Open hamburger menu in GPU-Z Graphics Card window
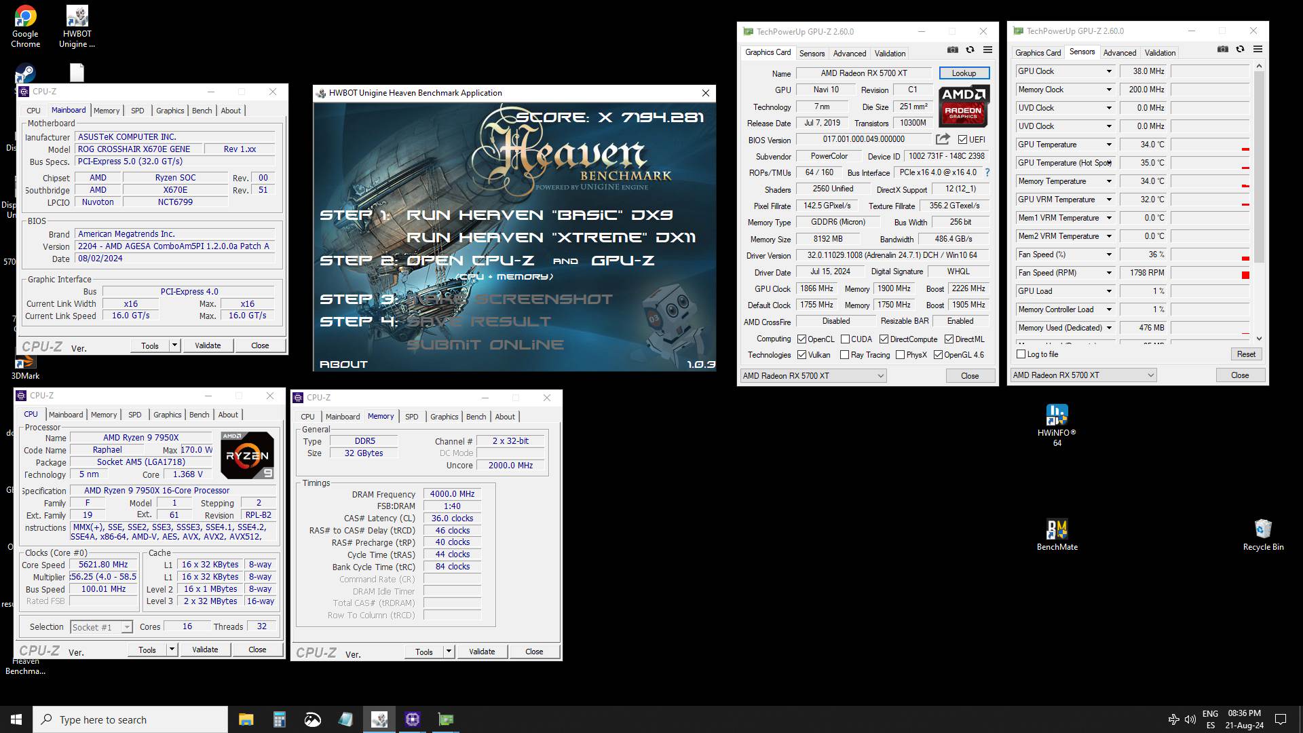The height and width of the screenshot is (733, 1303). point(987,50)
